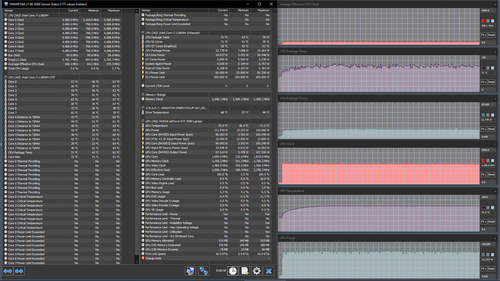500x281 pixels.
Task: Collapse the S.M.A.R.T. KINGSTON drive group
Action: pos(143,108)
